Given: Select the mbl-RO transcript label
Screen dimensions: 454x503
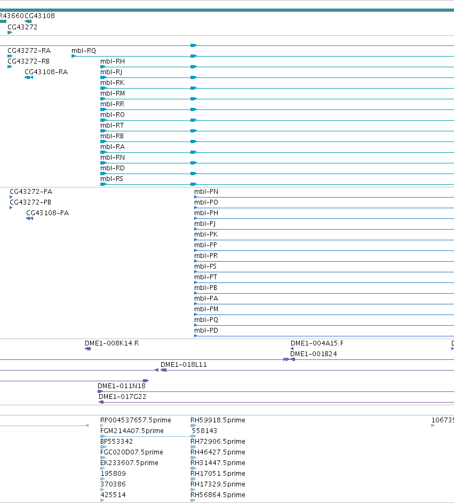Looking at the screenshot, I should pyautogui.click(x=113, y=114).
